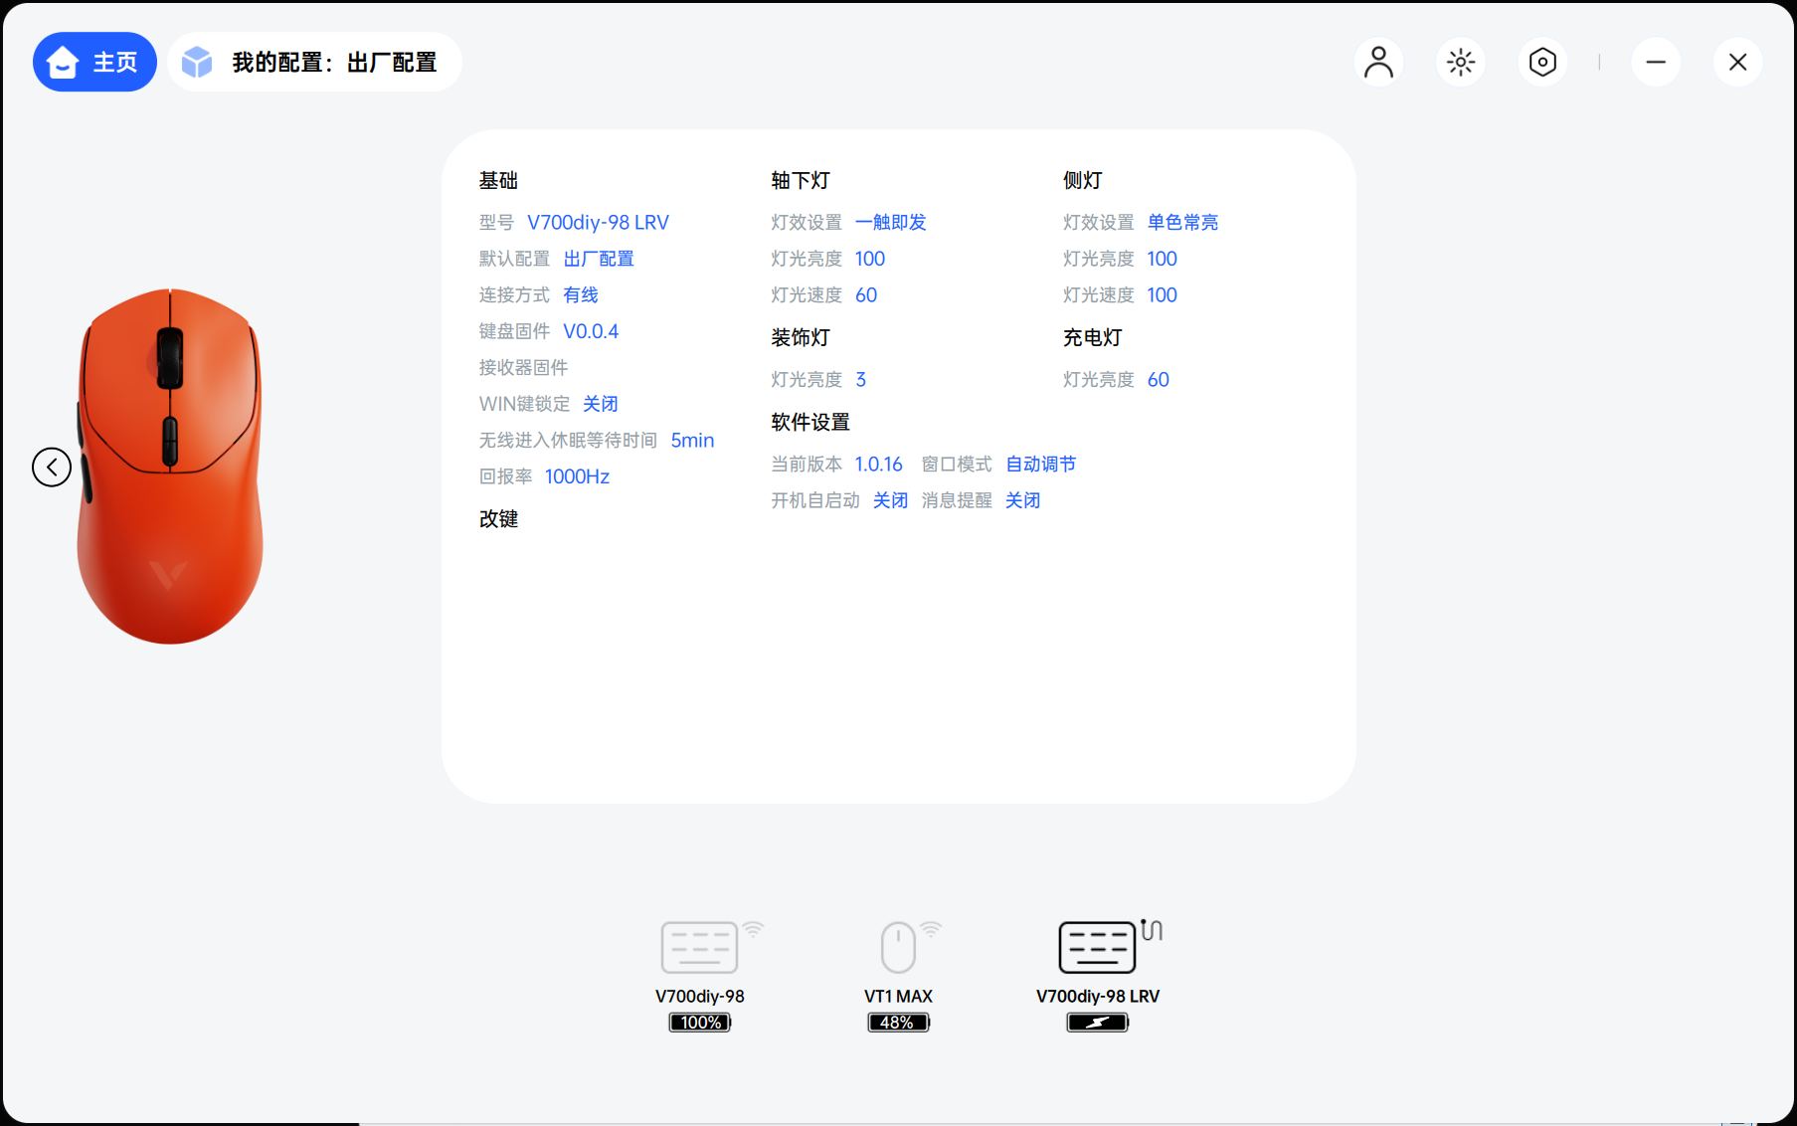Click 侧灯 灯效设置 value 单色常亮
This screenshot has width=1797, height=1126.
(1183, 222)
